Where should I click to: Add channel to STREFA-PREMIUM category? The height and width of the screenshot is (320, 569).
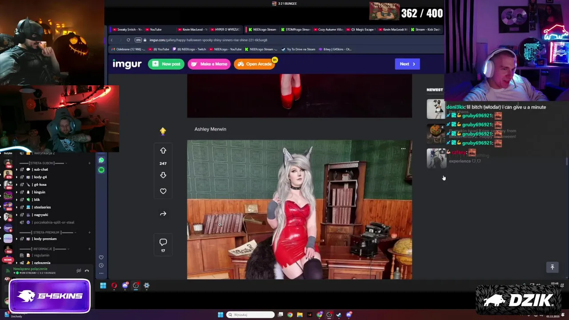coord(89,232)
